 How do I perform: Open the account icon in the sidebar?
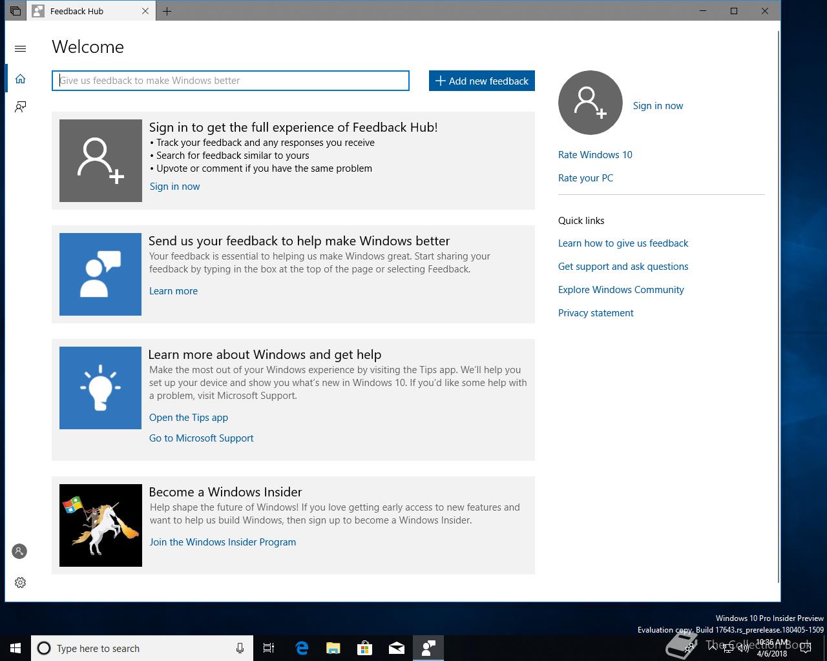pyautogui.click(x=19, y=551)
